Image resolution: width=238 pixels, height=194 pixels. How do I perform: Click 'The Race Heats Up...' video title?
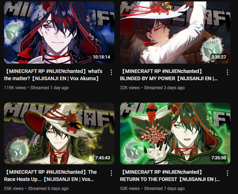pos(50,176)
